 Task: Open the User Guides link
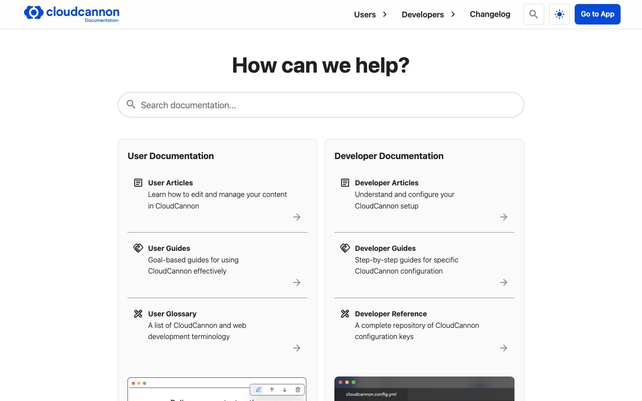coord(169,248)
